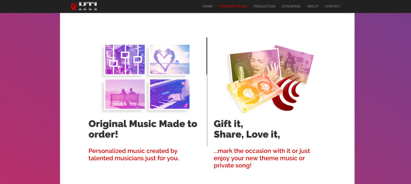Screen dimensions: 411x184
Task: Open the piano keyboard hands photo
Action: point(170,94)
